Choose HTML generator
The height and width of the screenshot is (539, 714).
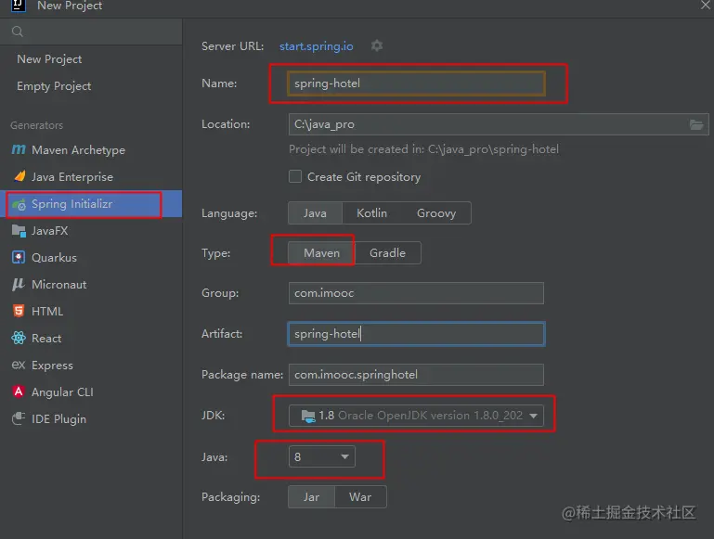coord(91,311)
